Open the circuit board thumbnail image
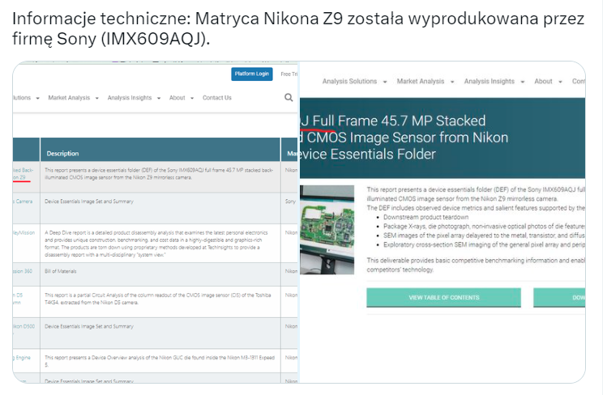The image size is (607, 395). point(327,230)
